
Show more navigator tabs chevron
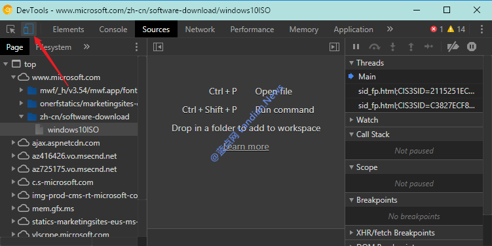(86, 47)
